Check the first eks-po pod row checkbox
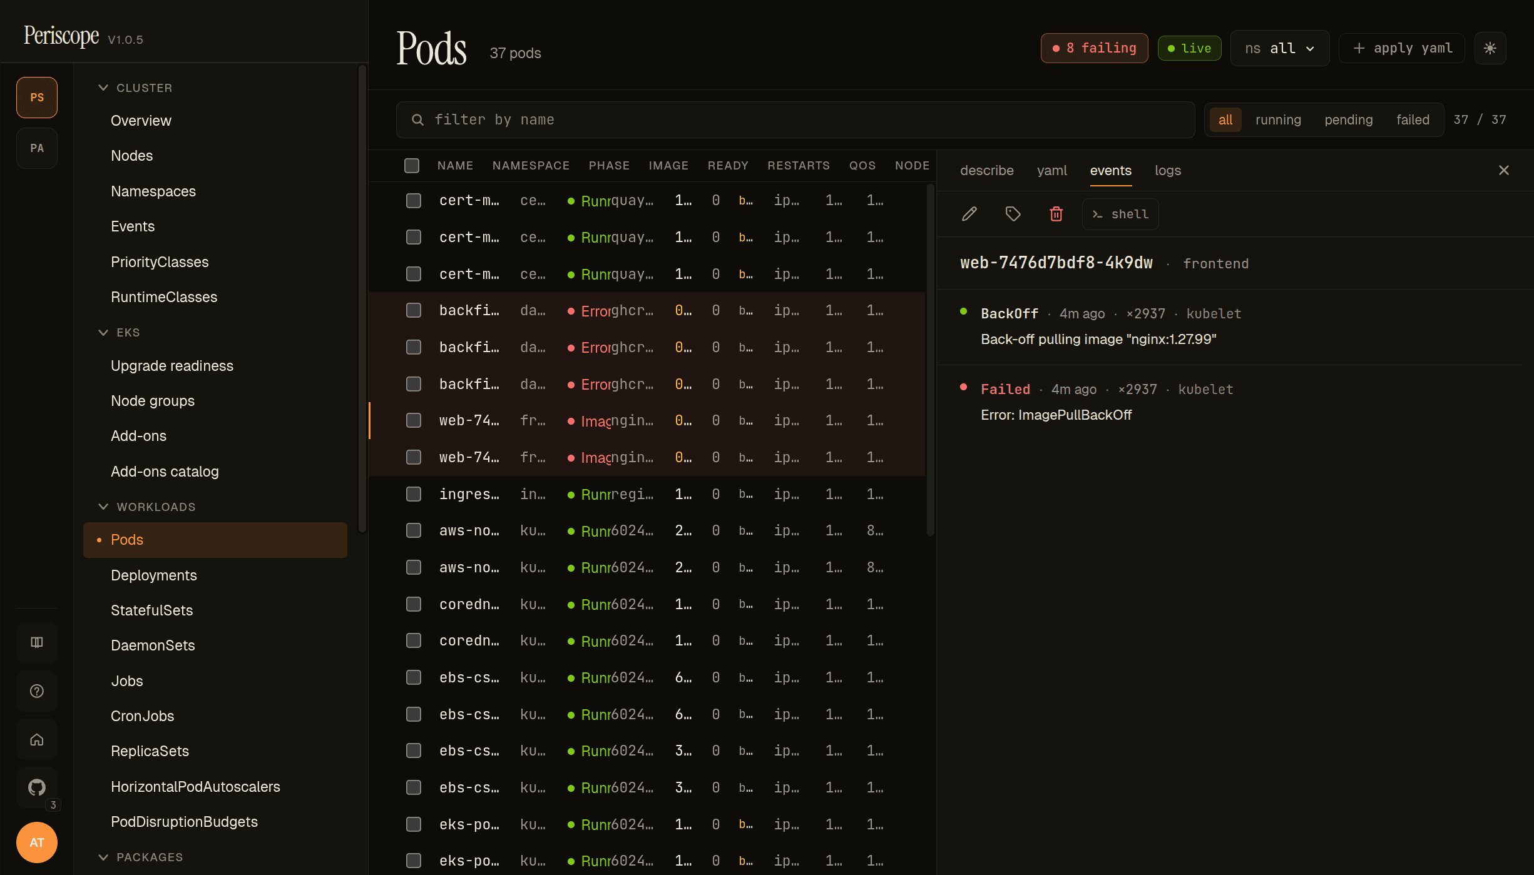Image resolution: width=1534 pixels, height=875 pixels. pos(414,824)
